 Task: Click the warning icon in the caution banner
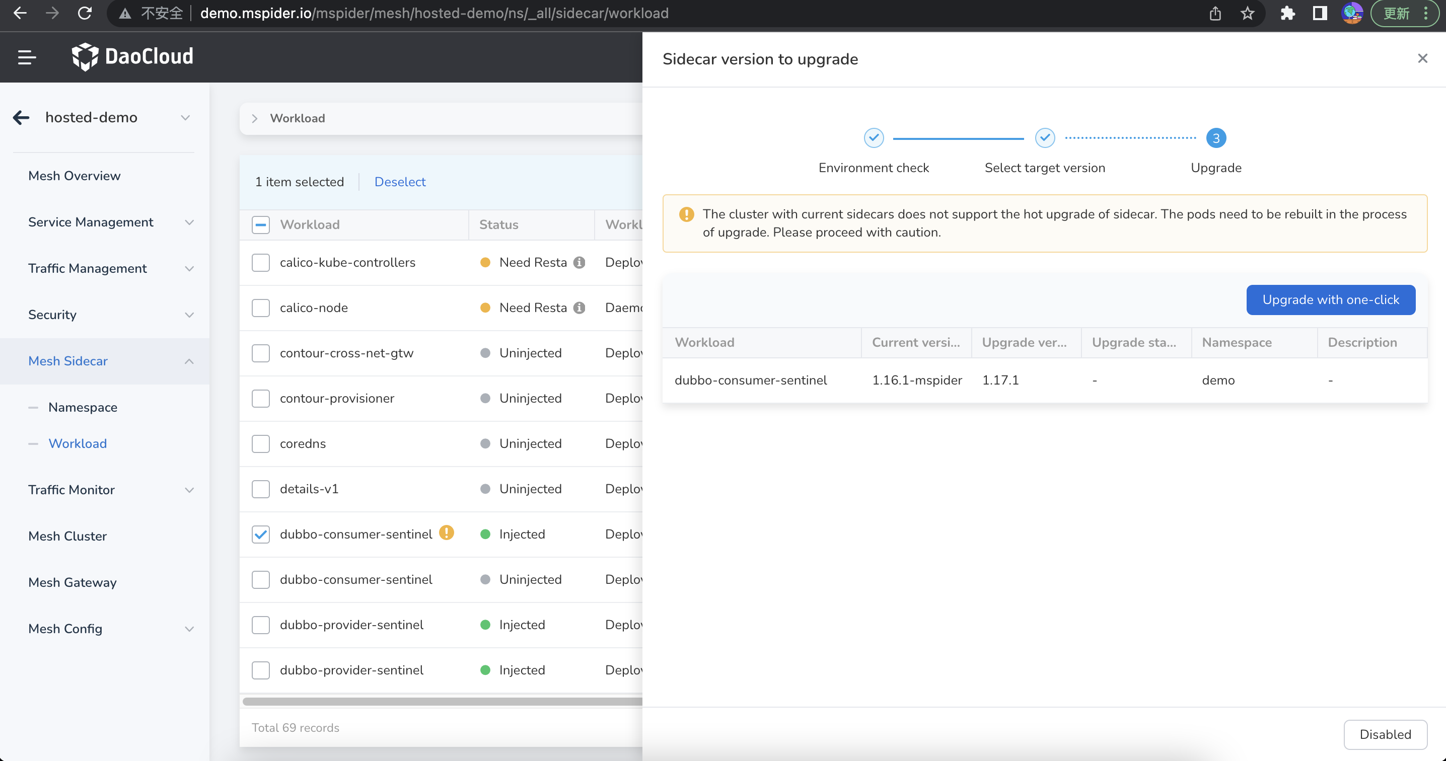click(x=686, y=214)
